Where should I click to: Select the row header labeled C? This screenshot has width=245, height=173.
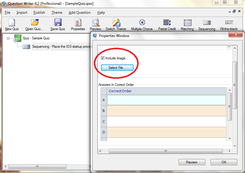click(104, 121)
